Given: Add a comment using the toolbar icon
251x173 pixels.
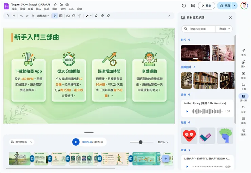Looking at the screenshot, I should tap(61, 16).
